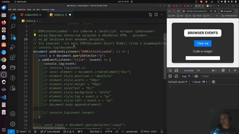This screenshot has width=239, height=134.
Task: Expand hidden bookmarks with the double chevron
Action: click(x=217, y=16)
